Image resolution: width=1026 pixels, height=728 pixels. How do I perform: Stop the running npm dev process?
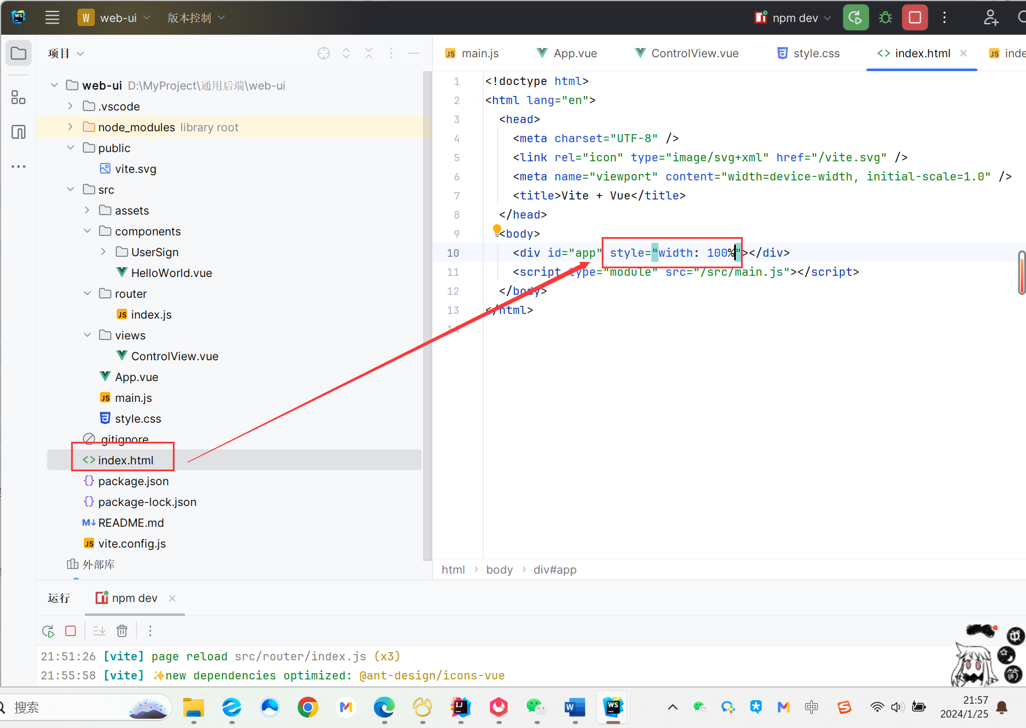[x=915, y=17]
